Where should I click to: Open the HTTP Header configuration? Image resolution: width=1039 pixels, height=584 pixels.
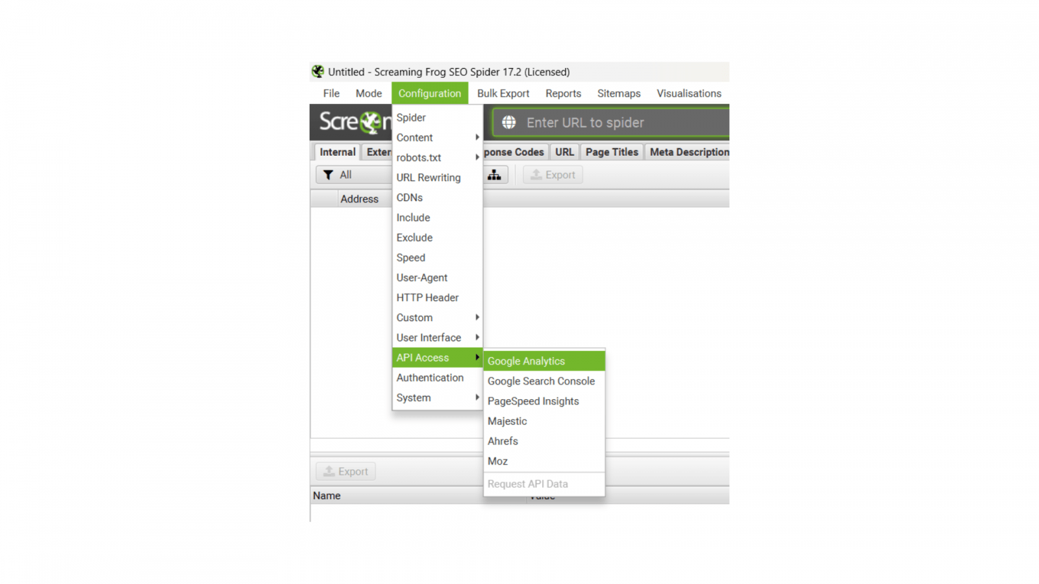click(x=437, y=298)
